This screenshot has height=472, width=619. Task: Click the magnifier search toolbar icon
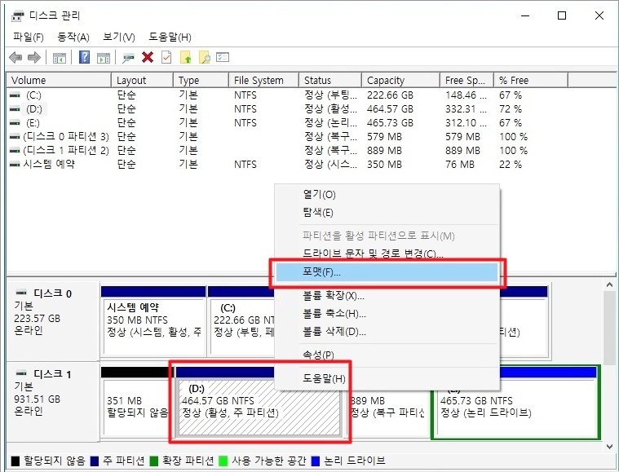[205, 58]
